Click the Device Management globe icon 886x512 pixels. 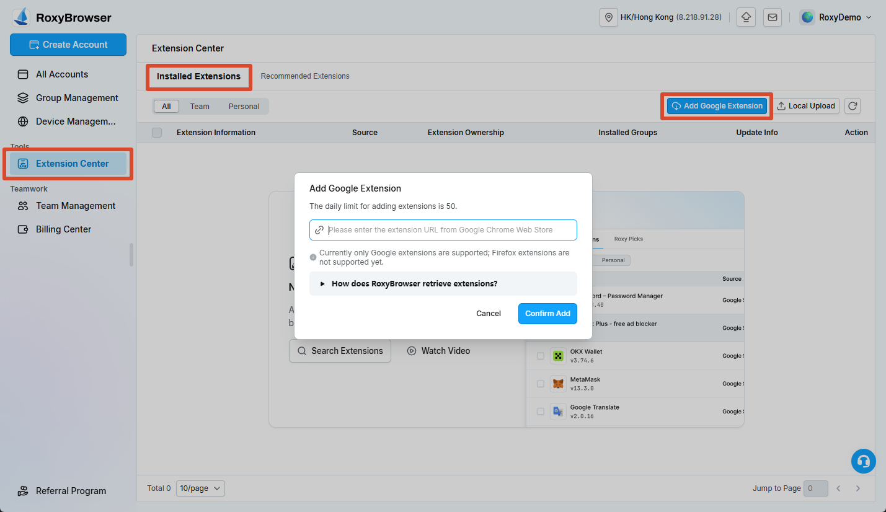click(x=23, y=121)
